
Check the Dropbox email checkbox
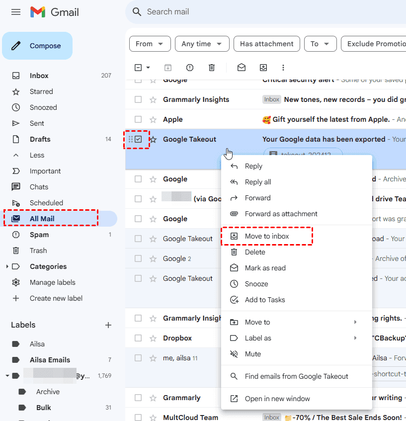[x=138, y=338]
